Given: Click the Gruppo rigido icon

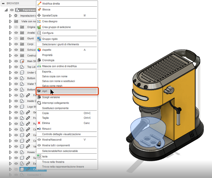Looking at the screenshot, I should tap(39, 39).
